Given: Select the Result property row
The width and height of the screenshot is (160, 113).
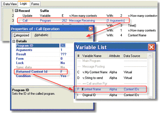Looking at the screenshot, I should pos(45,54).
